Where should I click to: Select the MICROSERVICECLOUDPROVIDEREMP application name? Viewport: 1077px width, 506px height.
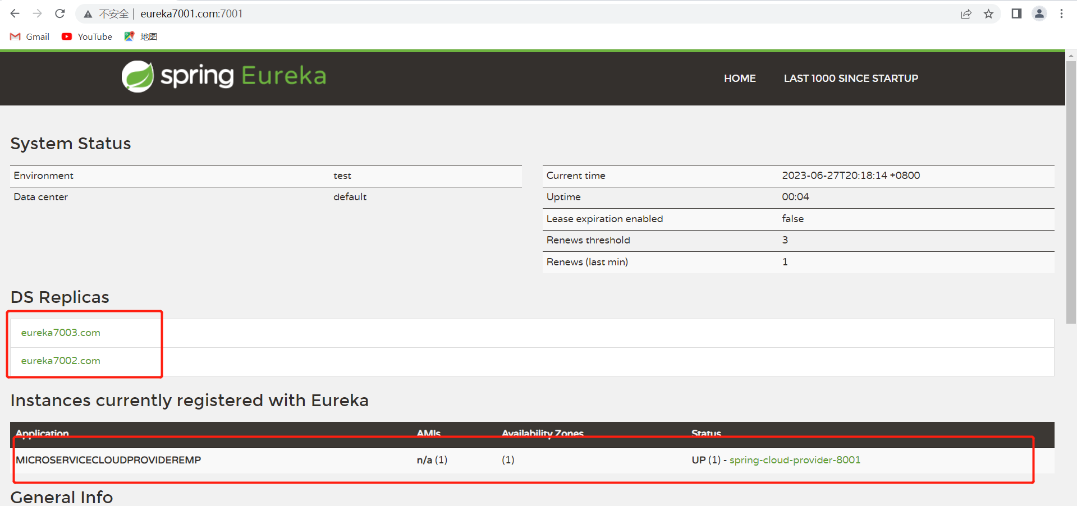pos(108,460)
